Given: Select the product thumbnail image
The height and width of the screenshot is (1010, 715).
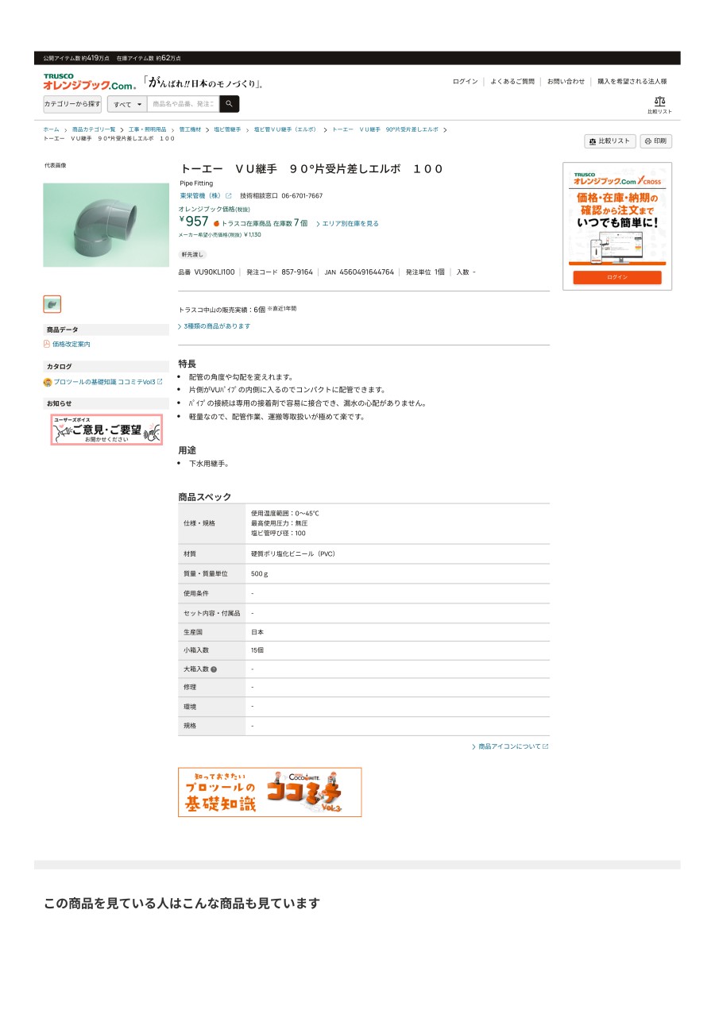Looking at the screenshot, I should click(52, 304).
